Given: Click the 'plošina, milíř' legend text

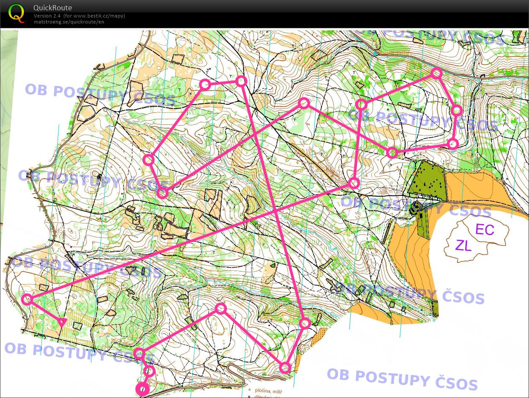Looking at the screenshot, I should click(x=268, y=390).
